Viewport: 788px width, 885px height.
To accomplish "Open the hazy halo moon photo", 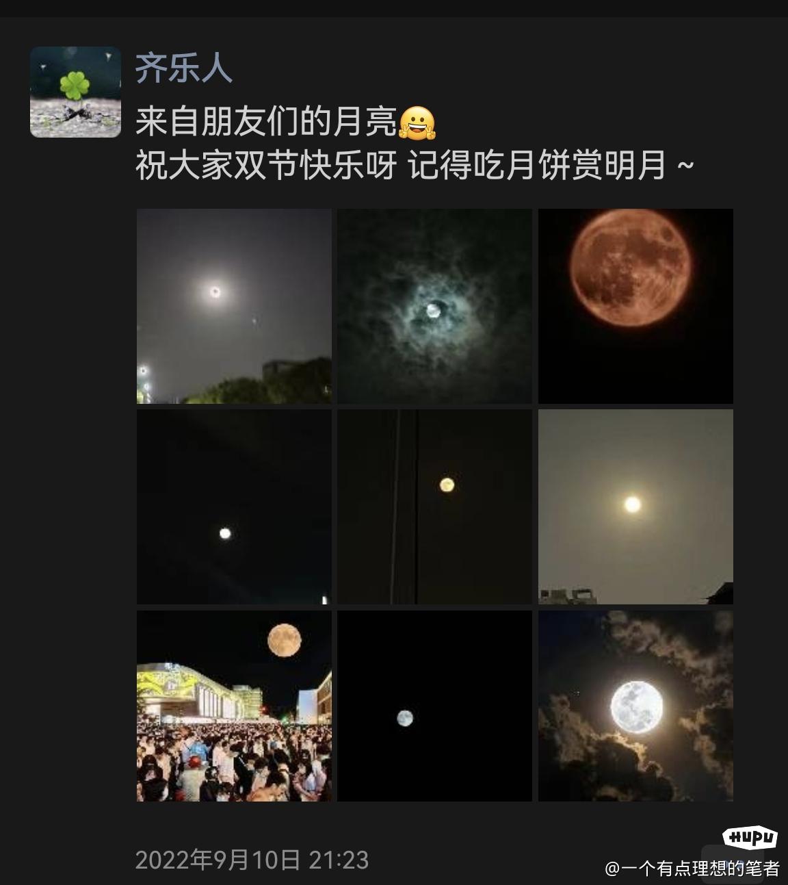I will [234, 306].
